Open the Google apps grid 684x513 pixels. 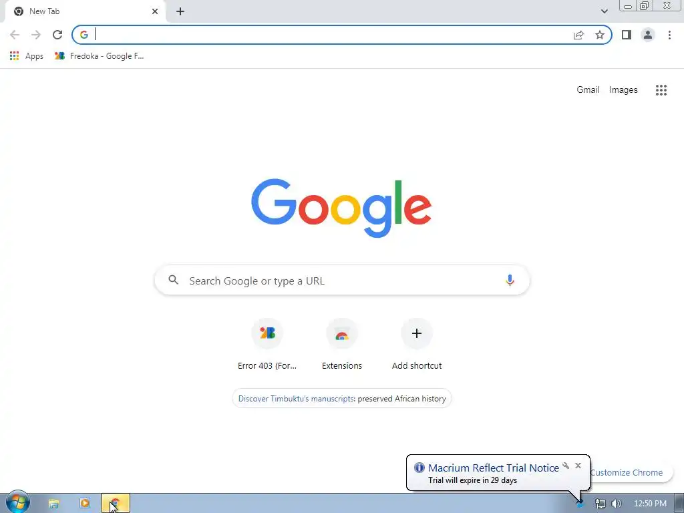click(661, 90)
